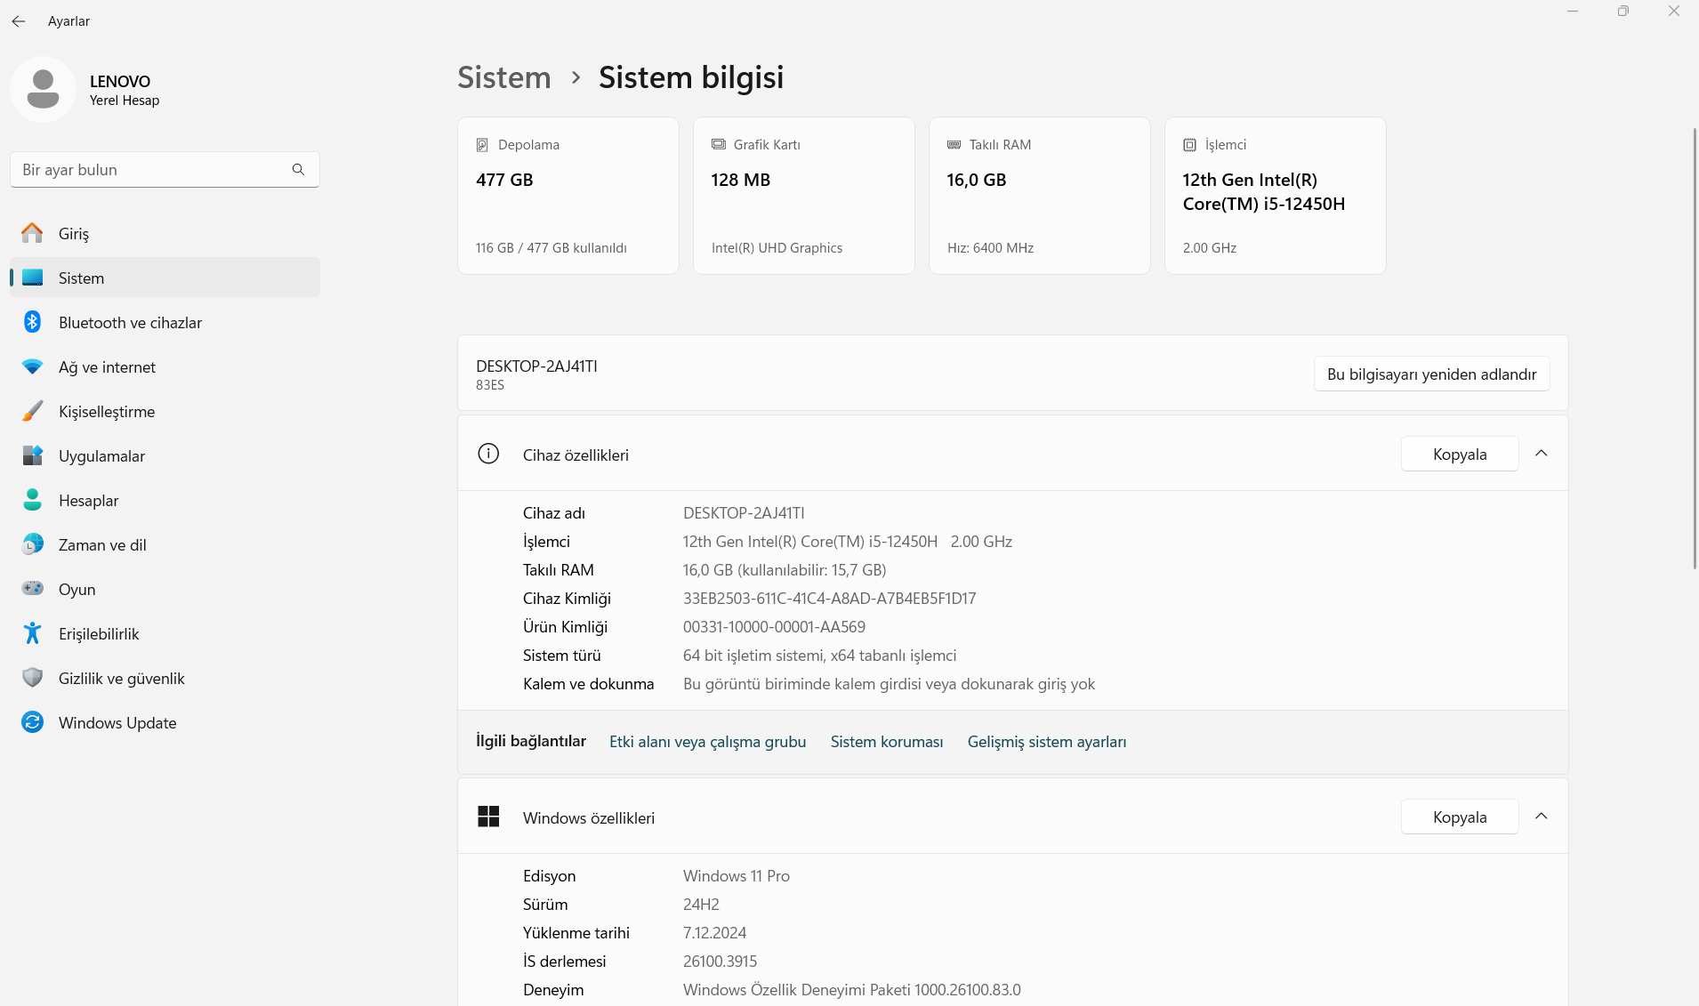This screenshot has width=1699, height=1006.
Task: Open Windows Update page
Action: click(x=165, y=722)
